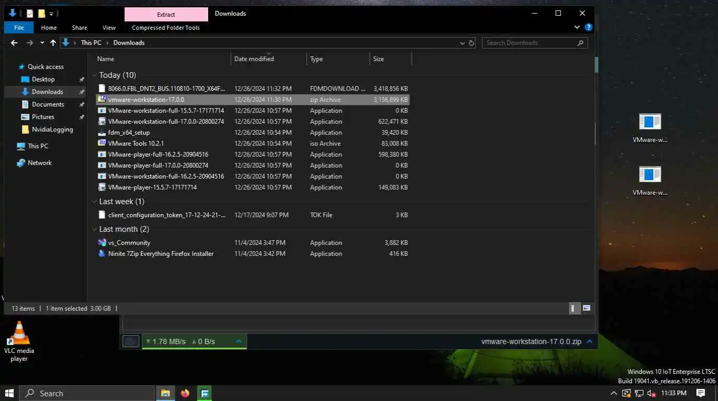Open Pictures in the navigation pane

(x=43, y=117)
